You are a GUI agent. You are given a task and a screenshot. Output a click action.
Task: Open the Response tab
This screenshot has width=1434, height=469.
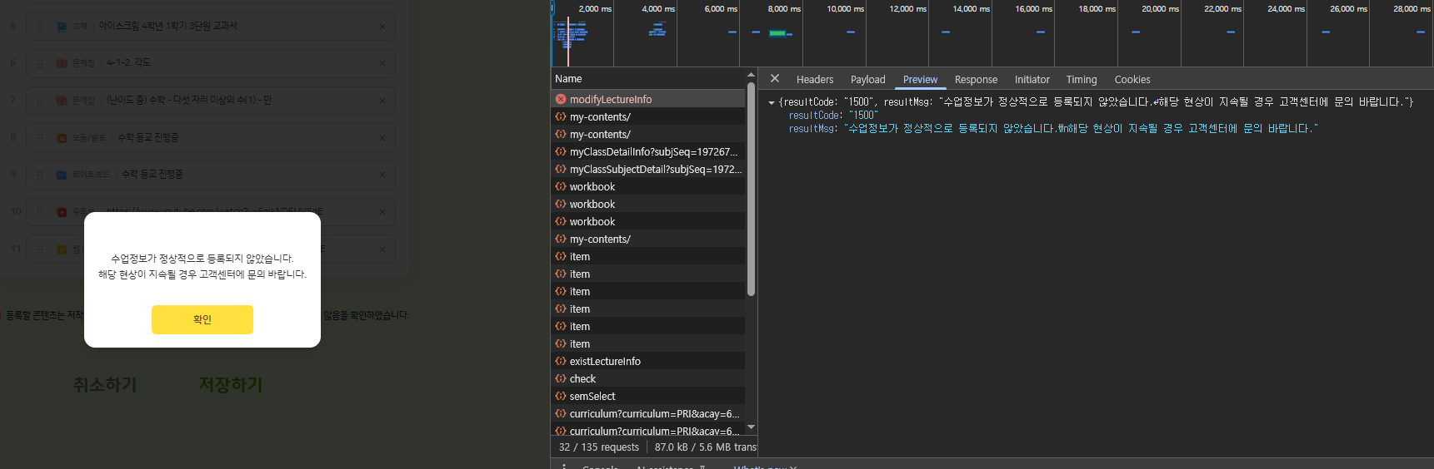point(976,80)
